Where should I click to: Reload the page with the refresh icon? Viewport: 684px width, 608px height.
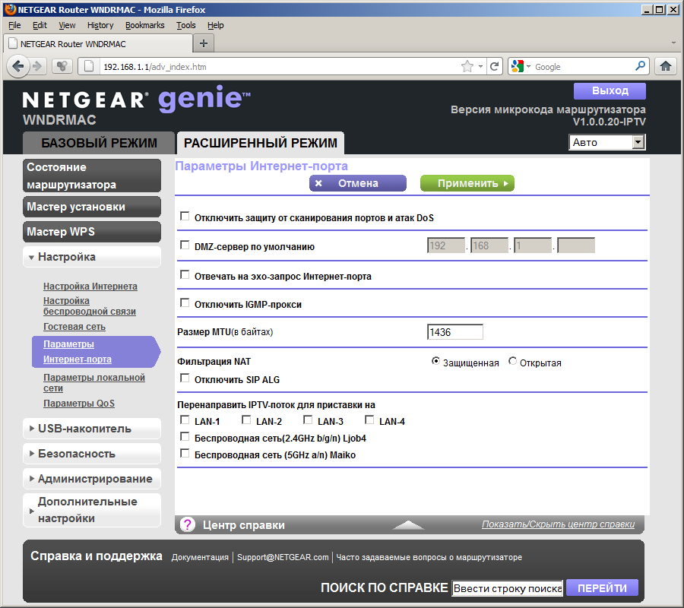(x=494, y=67)
